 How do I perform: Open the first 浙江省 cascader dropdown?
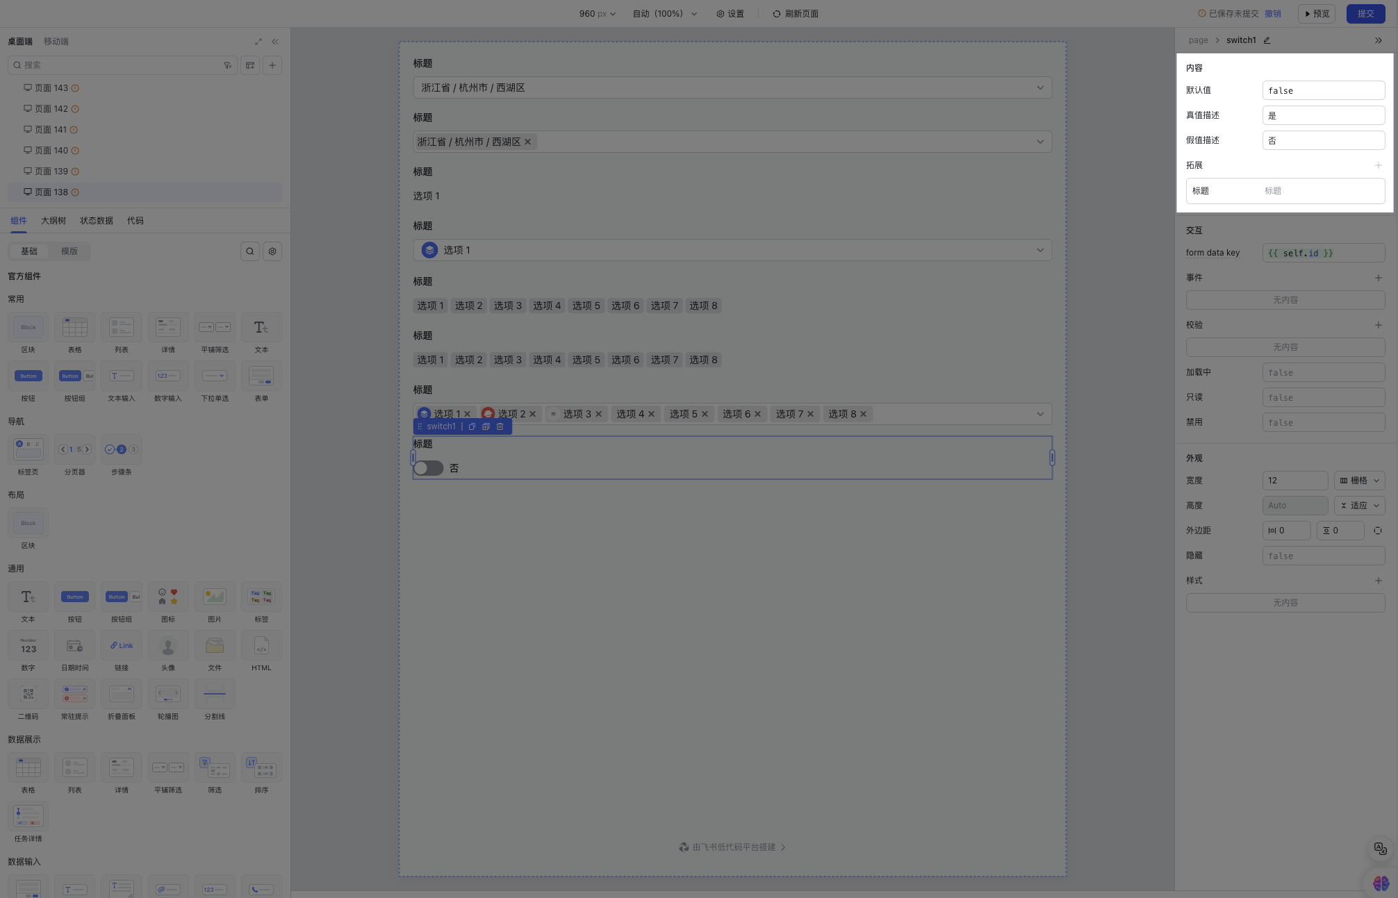click(732, 88)
